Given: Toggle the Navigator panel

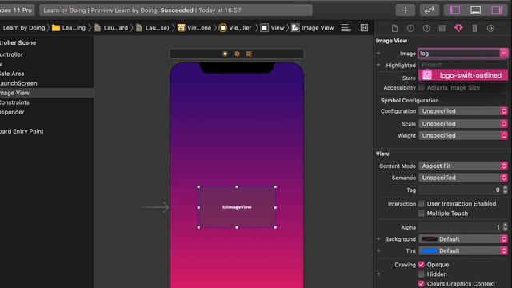Looking at the screenshot, I should [455, 10].
